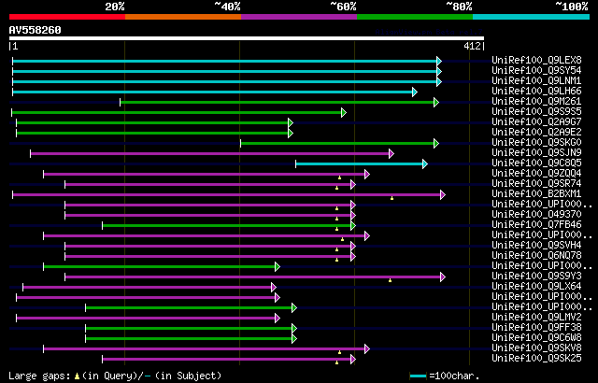This screenshot has height=383, width=598.
Task: Click the purple ~60% legend color segment
Action: coord(299,17)
